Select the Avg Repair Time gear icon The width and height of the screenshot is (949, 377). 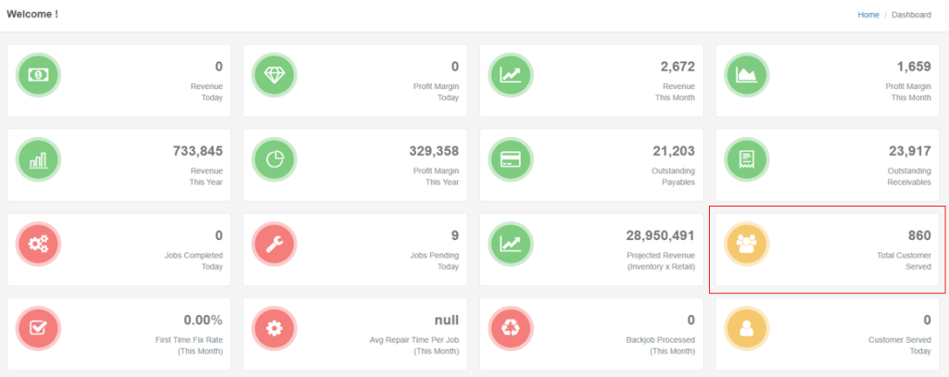tap(274, 328)
